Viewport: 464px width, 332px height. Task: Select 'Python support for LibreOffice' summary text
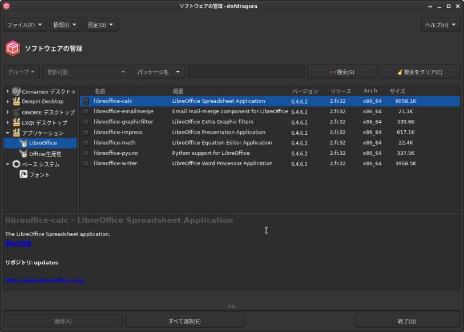[x=211, y=153]
